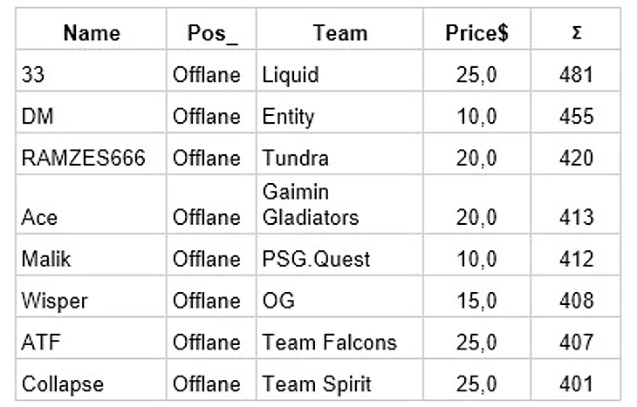
Task: Click the Collapse player name cell
Action: click(61, 384)
